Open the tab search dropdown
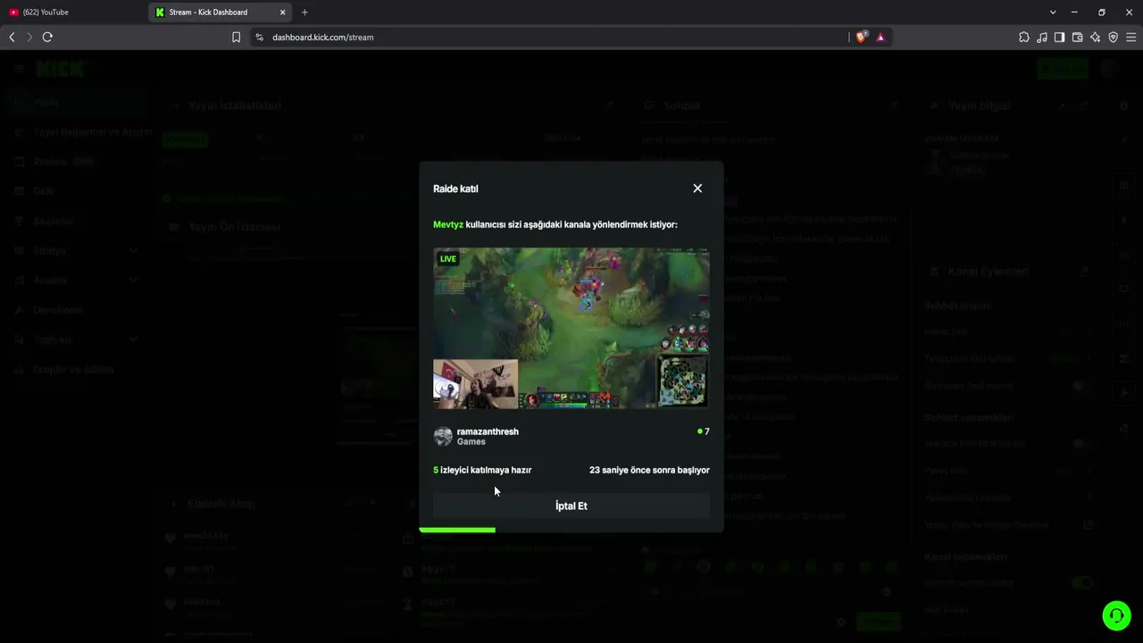 1053,13
